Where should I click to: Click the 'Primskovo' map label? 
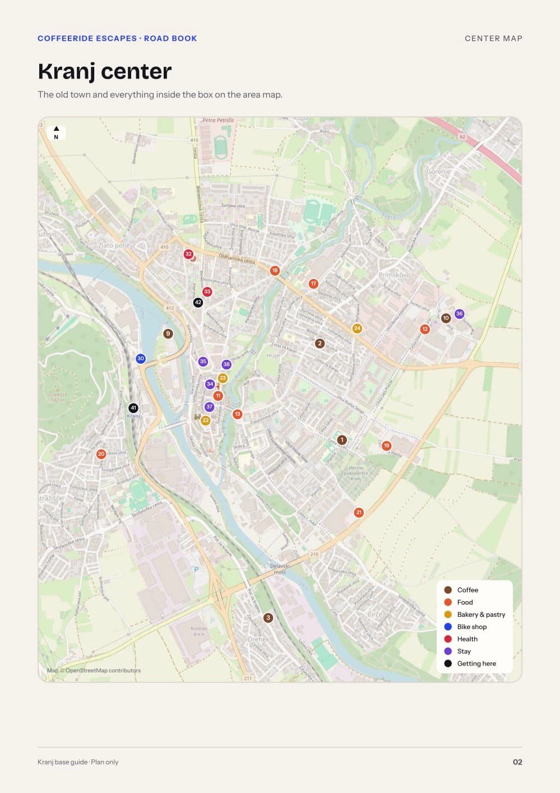click(394, 275)
